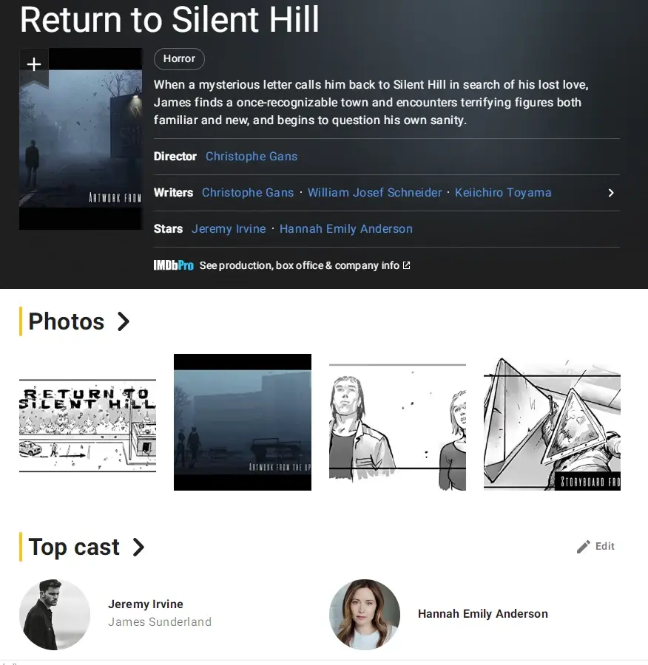Add movie to watchlist with plus icon
Image resolution: width=648 pixels, height=665 pixels.
coord(34,64)
